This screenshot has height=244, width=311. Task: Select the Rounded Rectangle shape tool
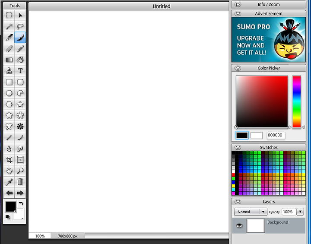pyautogui.click(x=20, y=82)
